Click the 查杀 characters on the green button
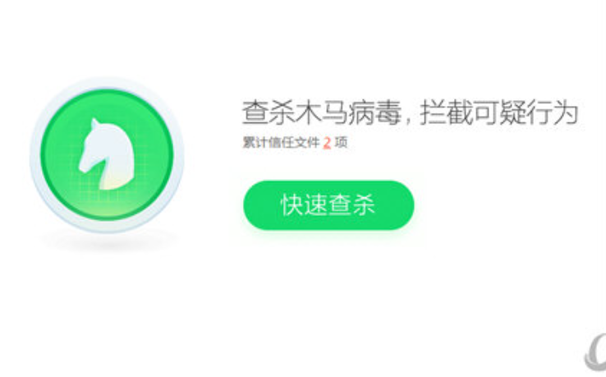This screenshot has width=606, height=377. click(351, 205)
